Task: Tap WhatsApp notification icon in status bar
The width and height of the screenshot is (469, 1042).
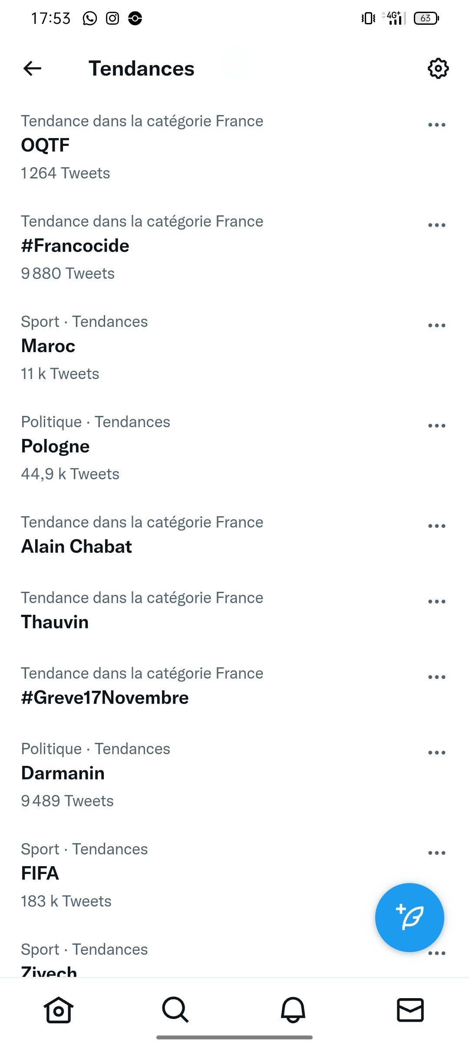Action: pos(90,18)
